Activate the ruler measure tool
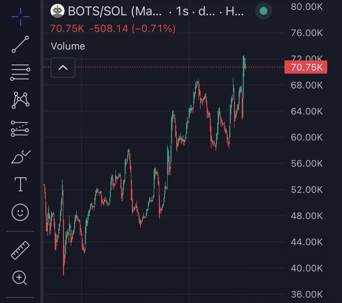Screen dimensions: 342x303 coord(20,250)
